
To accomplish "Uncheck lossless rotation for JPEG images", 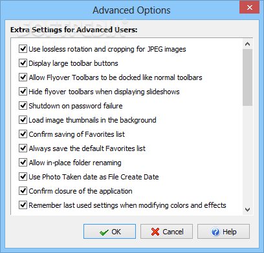I will pyautogui.click(x=23, y=49).
